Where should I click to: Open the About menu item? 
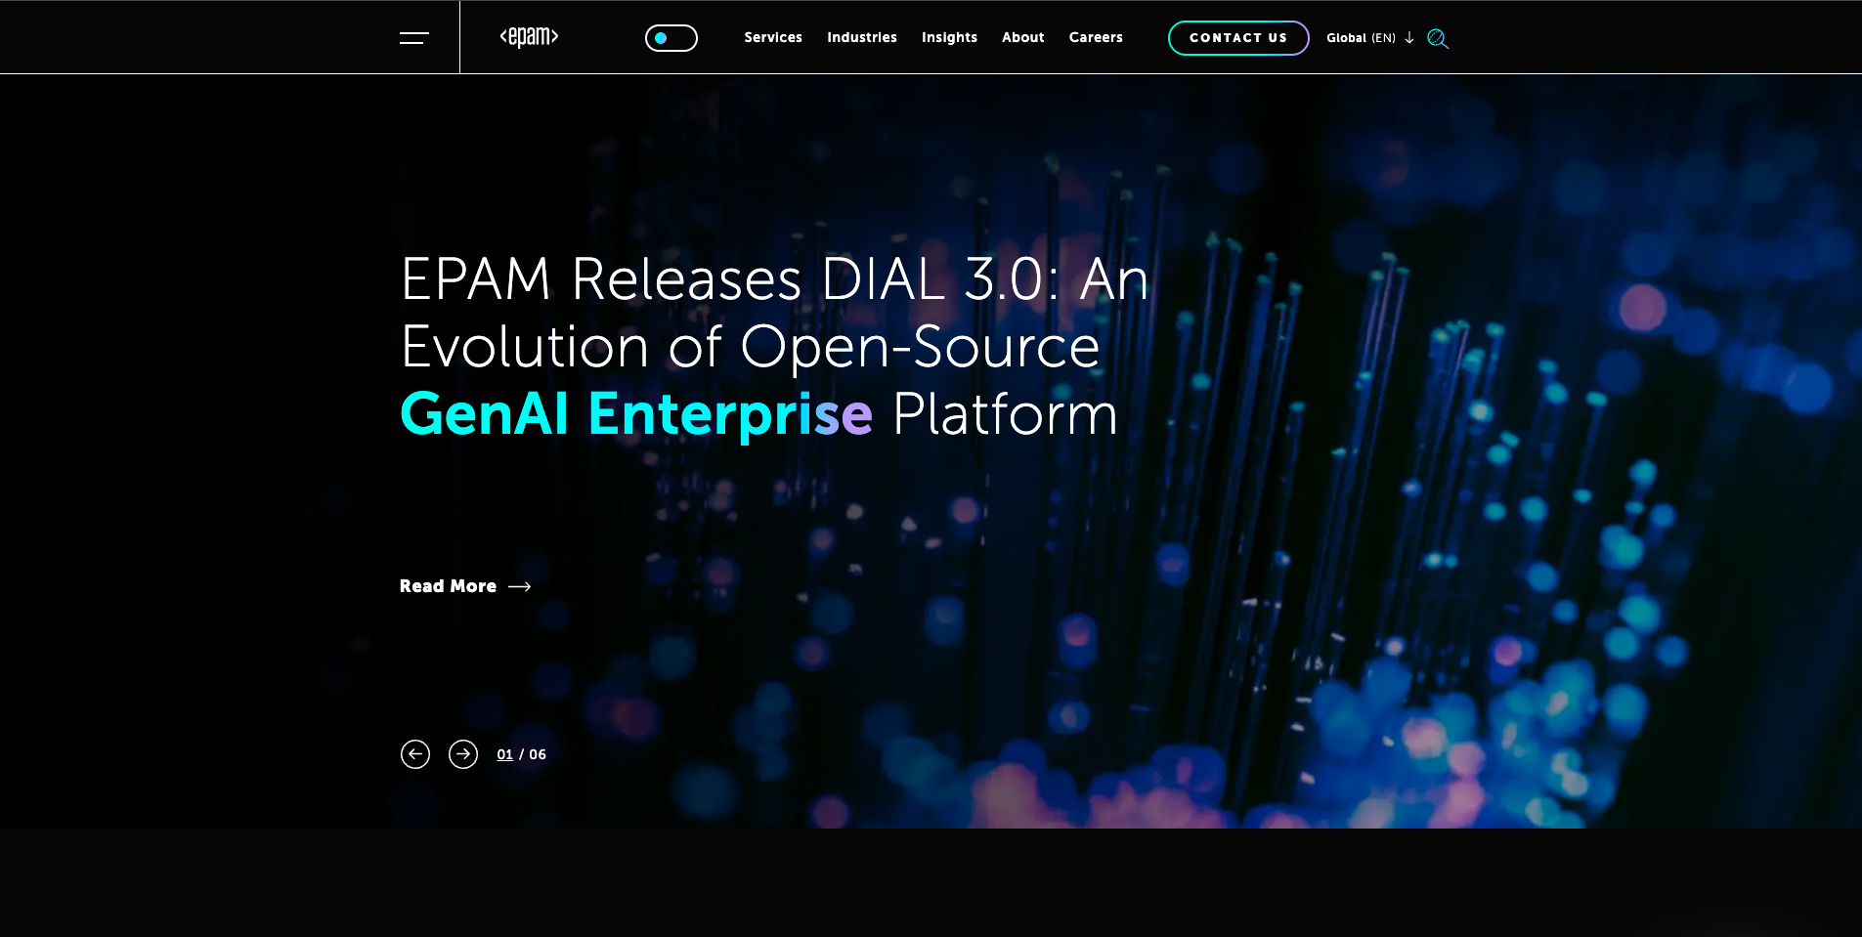(1022, 37)
